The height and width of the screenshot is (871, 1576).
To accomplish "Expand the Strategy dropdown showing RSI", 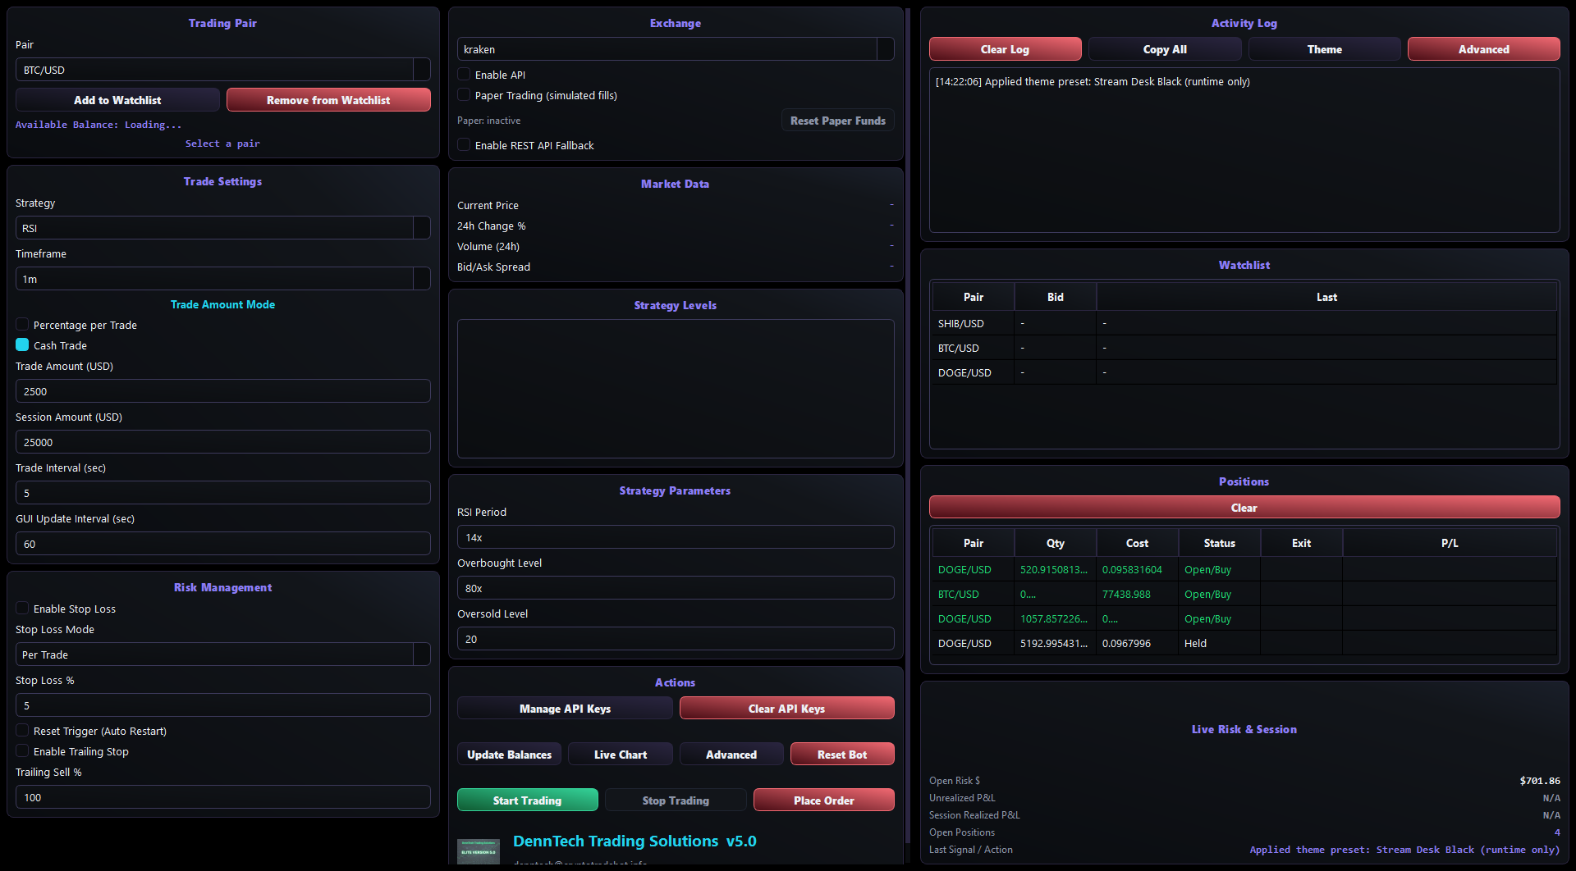I will tap(223, 228).
